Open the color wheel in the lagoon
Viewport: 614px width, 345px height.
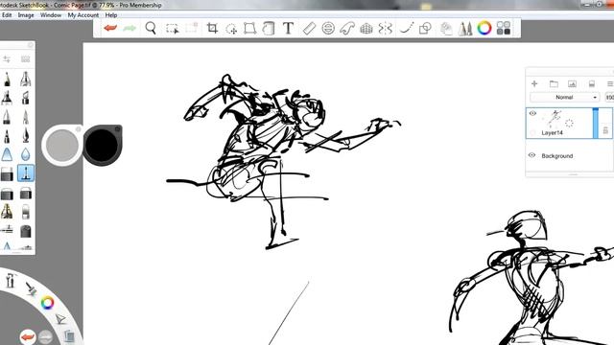point(47,303)
